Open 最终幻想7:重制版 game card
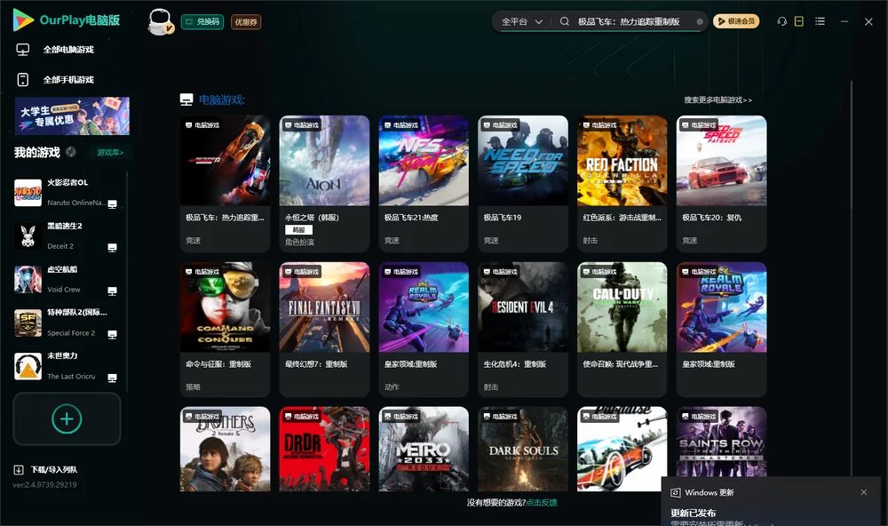Viewport: 888px width, 526px height. [324, 330]
